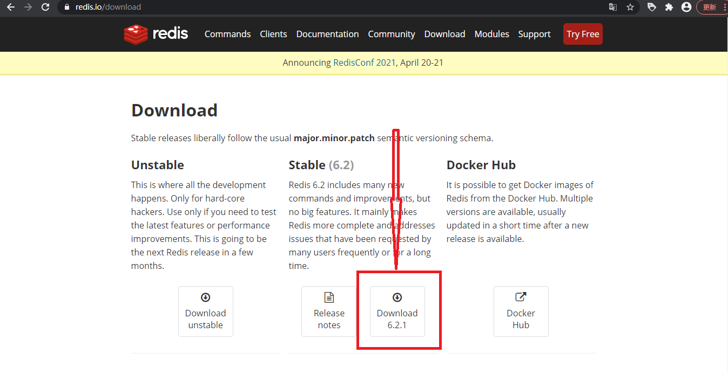Open the Commands nav item
Screen dimensions: 728x374
[x=227, y=34]
